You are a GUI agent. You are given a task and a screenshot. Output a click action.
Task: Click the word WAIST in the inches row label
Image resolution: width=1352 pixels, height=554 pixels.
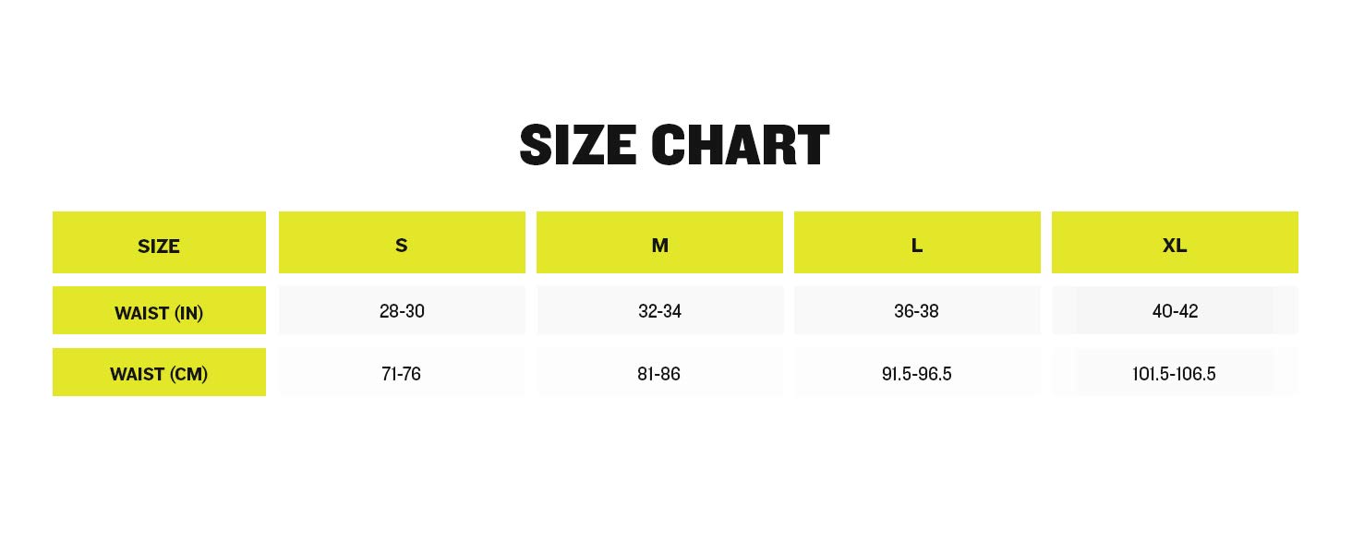pyautogui.click(x=143, y=313)
